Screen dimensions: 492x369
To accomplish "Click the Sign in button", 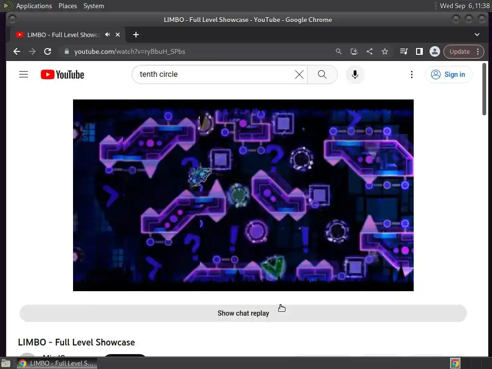I will click(x=449, y=74).
